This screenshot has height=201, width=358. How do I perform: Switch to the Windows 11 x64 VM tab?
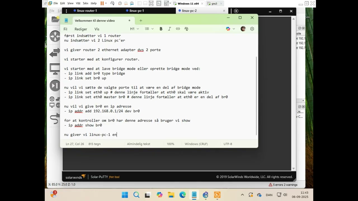(x=188, y=4)
